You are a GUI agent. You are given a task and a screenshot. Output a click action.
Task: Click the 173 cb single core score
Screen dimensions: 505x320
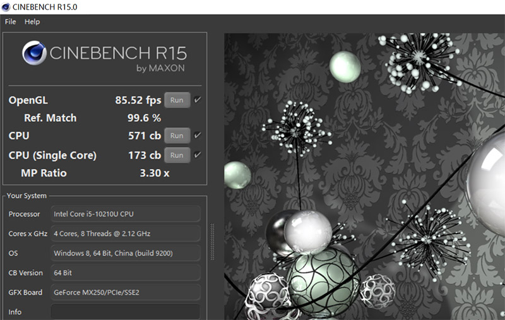[145, 155]
